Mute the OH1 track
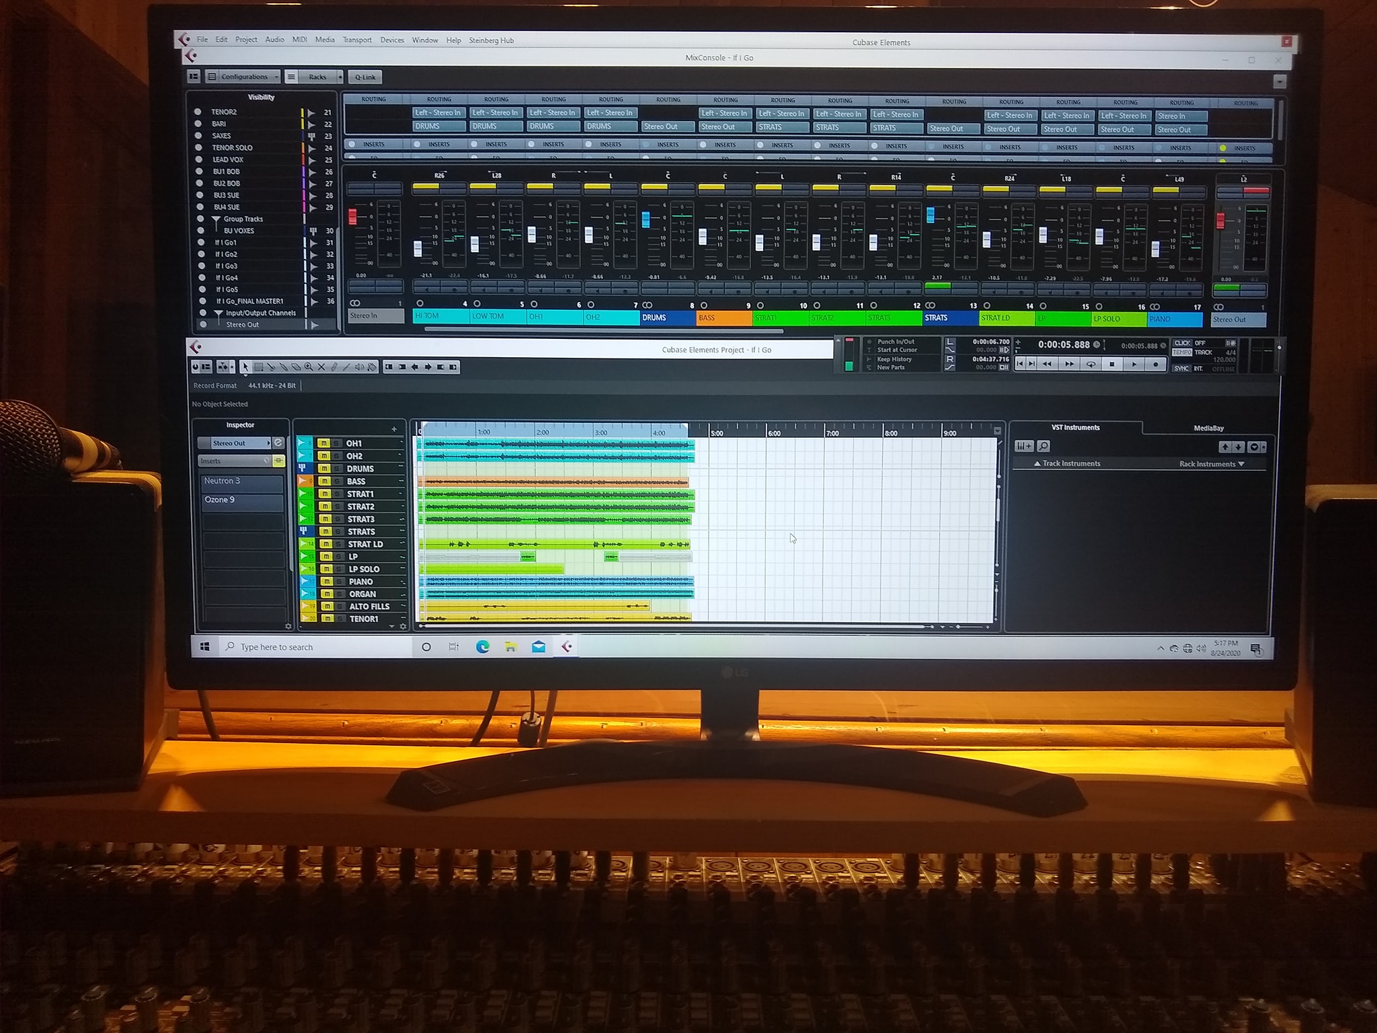This screenshot has height=1033, width=1377. pos(323,443)
